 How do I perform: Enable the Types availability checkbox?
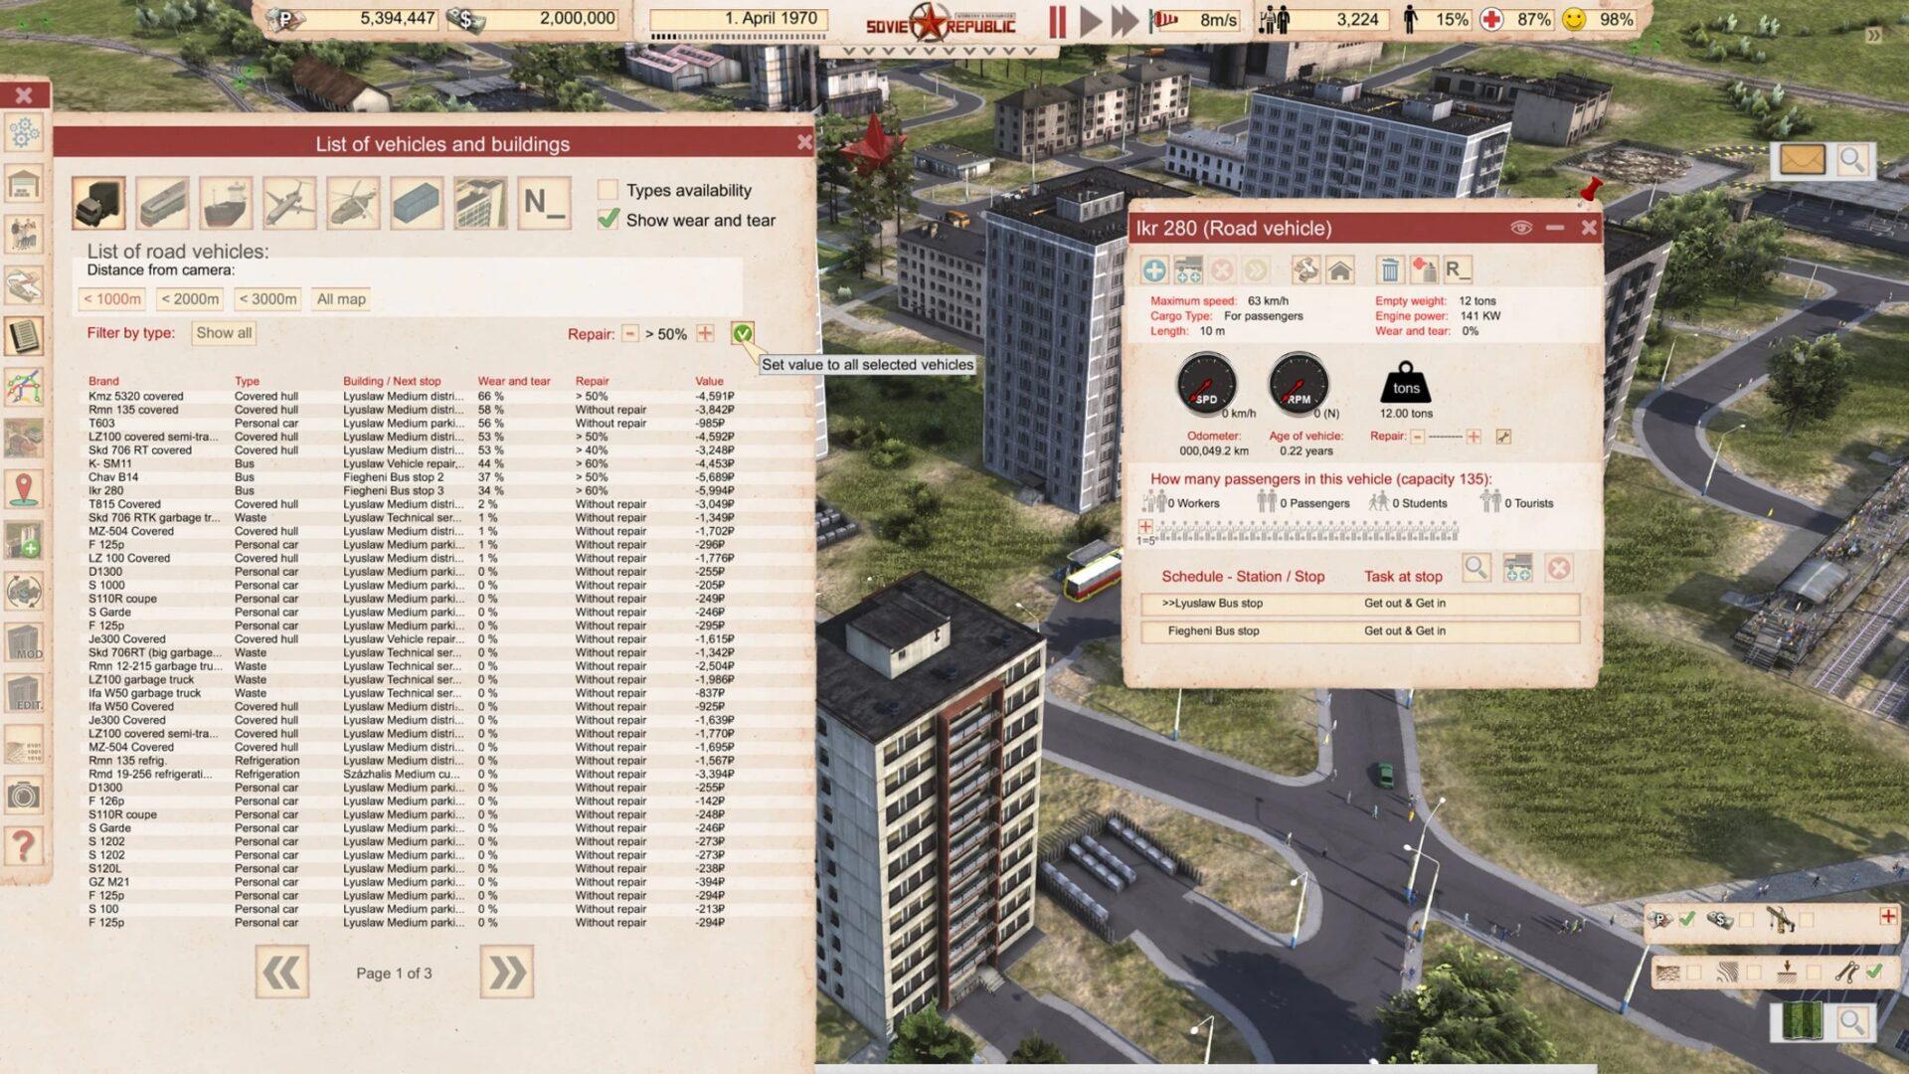tap(607, 190)
